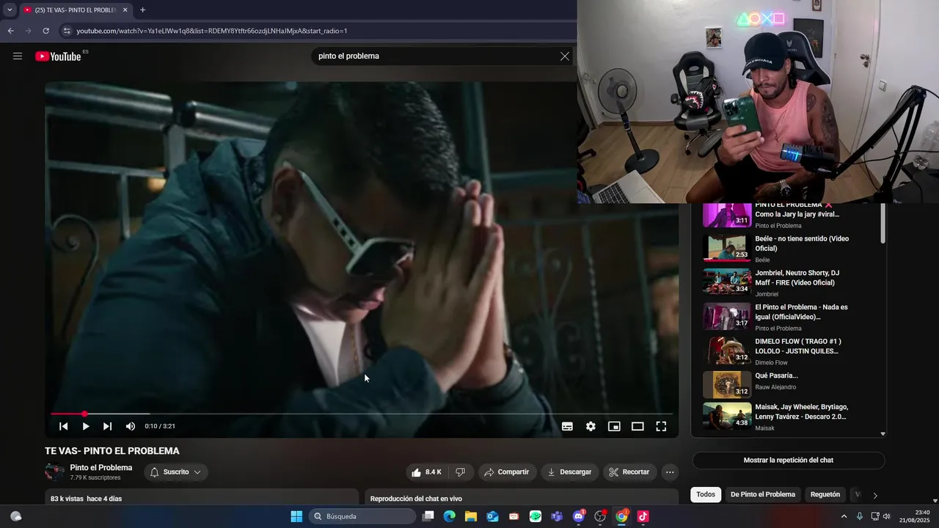The image size is (939, 528).
Task: Select the De Pinto el Problema chip
Action: pos(763,494)
